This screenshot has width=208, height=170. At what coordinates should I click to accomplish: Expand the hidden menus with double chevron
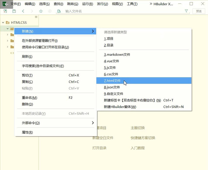151,4
